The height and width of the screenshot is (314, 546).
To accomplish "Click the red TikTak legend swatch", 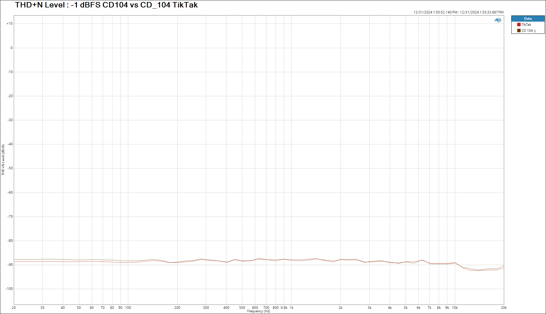I will point(519,25).
